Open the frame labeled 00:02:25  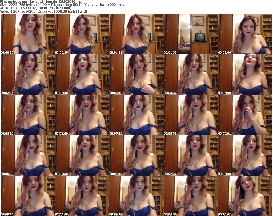pos(27,74)
